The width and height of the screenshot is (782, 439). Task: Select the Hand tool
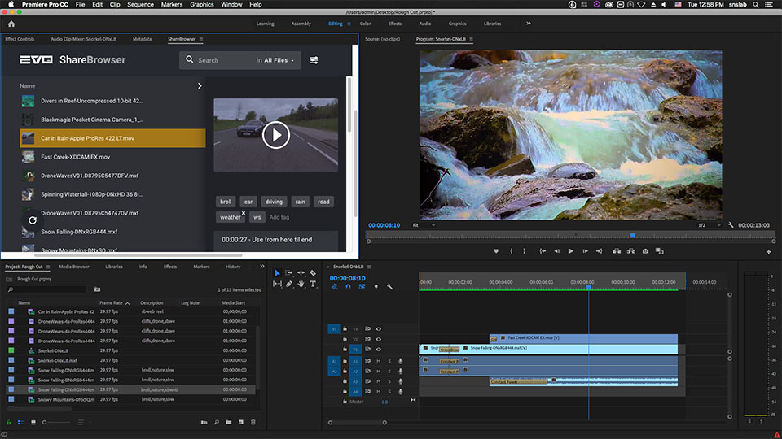click(301, 284)
